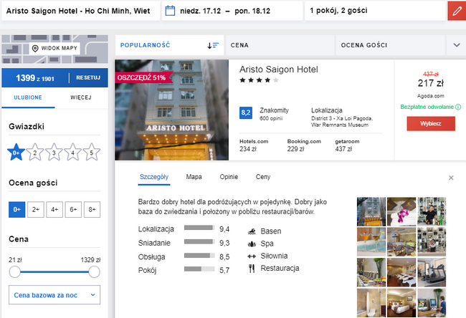Image resolution: width=466 pixels, height=318 pixels.
Task: Click the maximum price slider handle
Action: pos(94,271)
